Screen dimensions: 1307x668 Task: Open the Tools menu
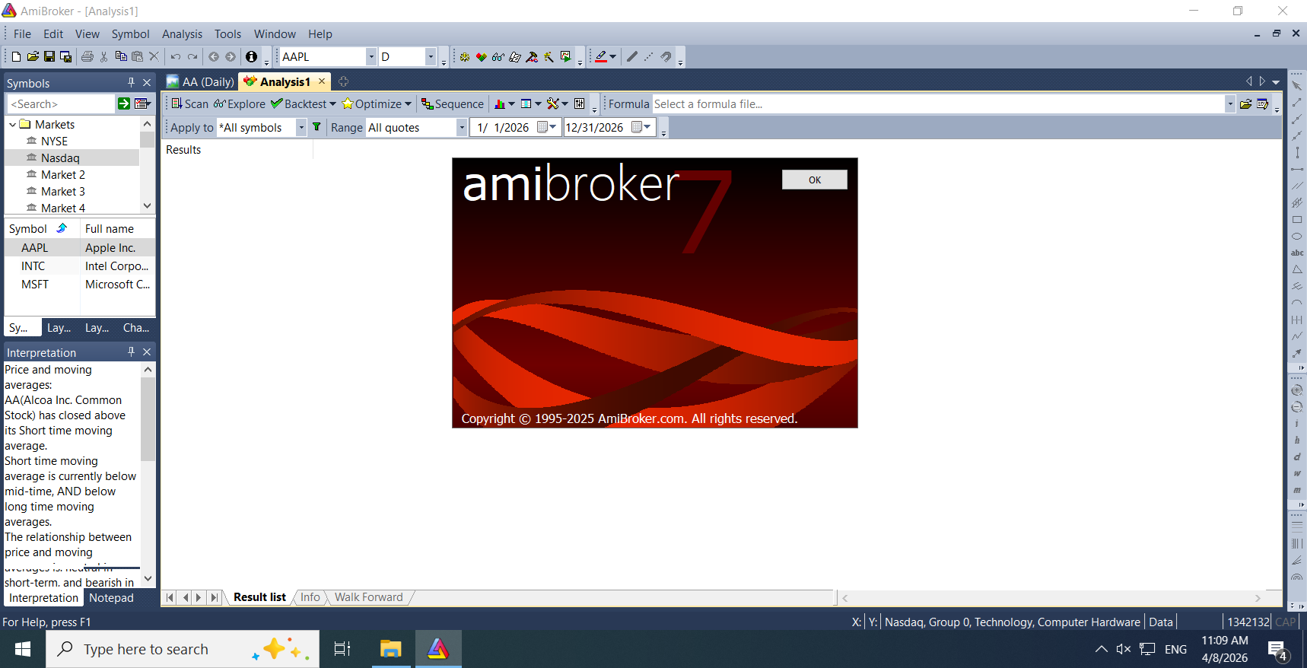click(x=227, y=33)
